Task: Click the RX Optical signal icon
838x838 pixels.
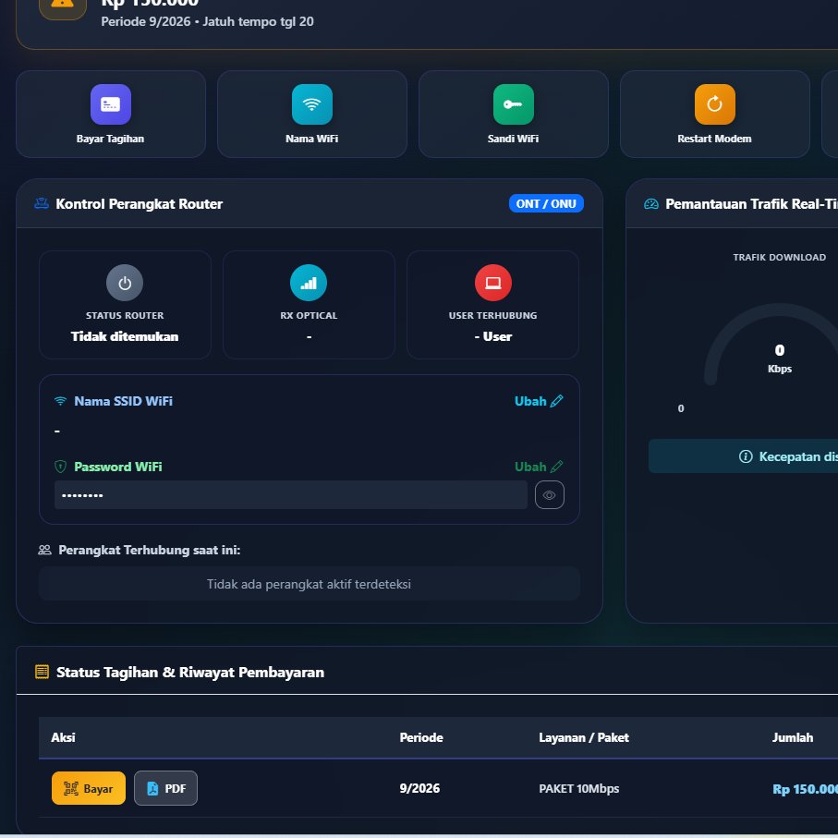Action: tap(309, 283)
